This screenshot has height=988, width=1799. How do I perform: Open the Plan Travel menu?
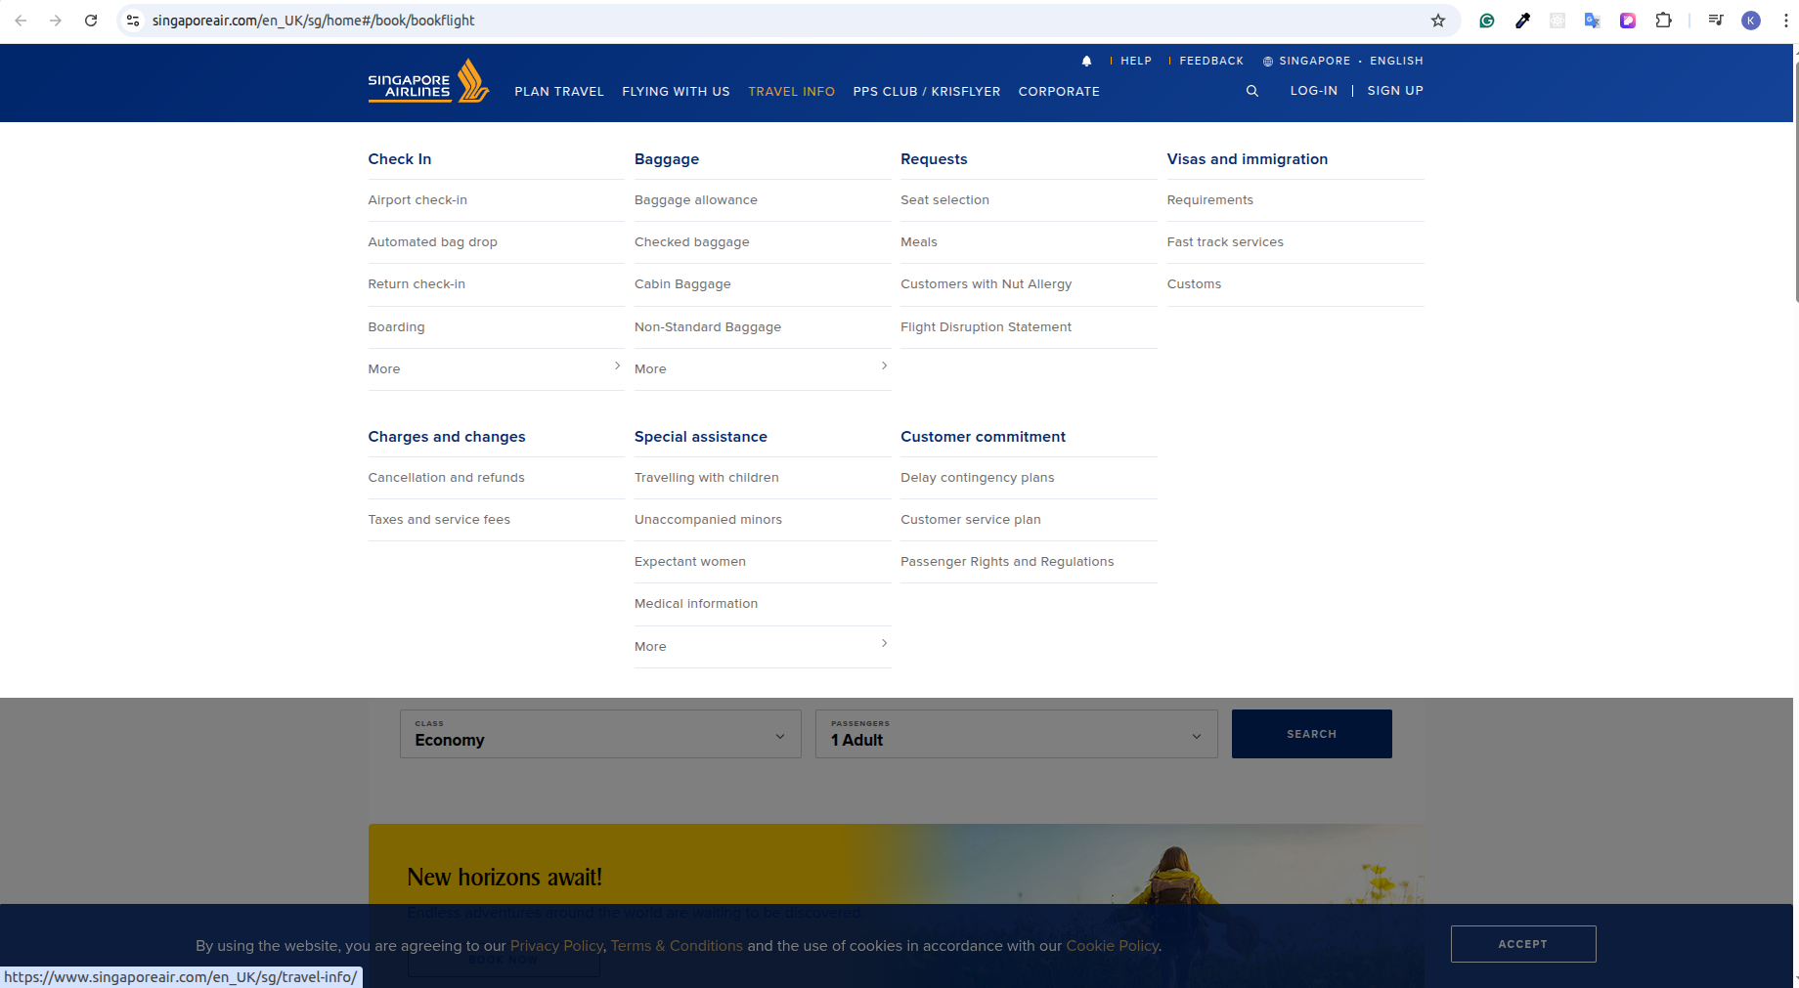[x=559, y=92]
